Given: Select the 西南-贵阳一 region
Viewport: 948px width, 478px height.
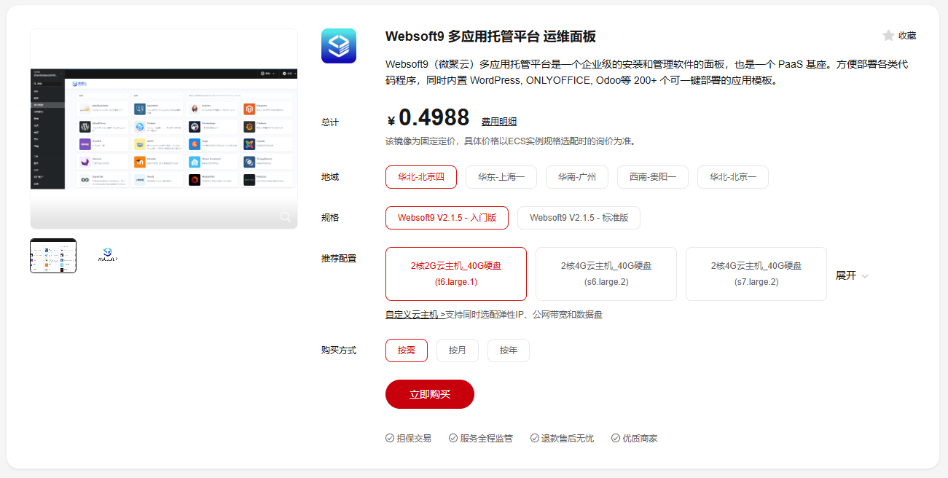Looking at the screenshot, I should pos(652,176).
